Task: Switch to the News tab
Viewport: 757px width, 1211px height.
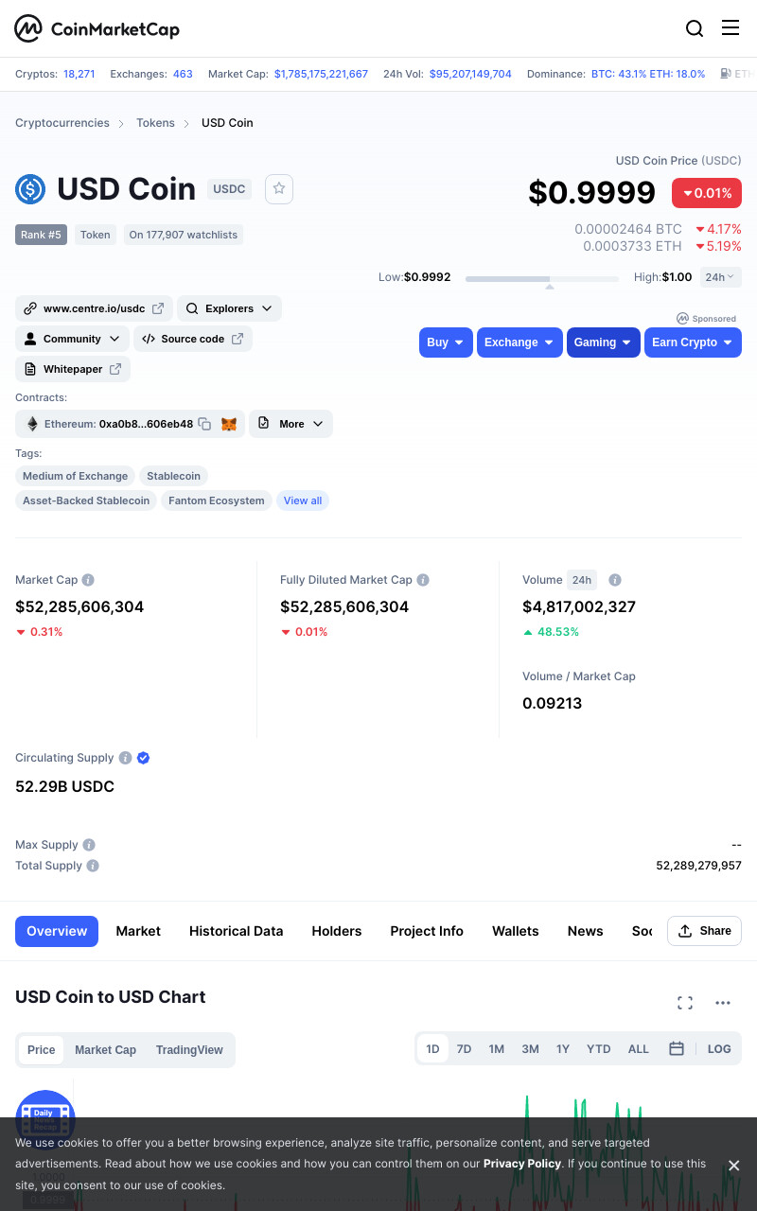Action: pyautogui.click(x=586, y=931)
